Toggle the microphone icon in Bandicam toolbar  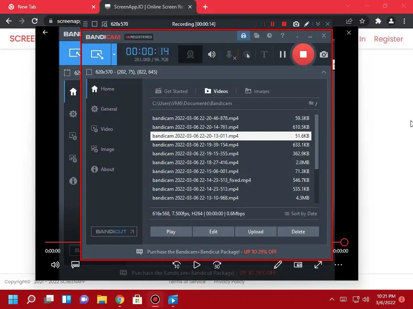230,54
